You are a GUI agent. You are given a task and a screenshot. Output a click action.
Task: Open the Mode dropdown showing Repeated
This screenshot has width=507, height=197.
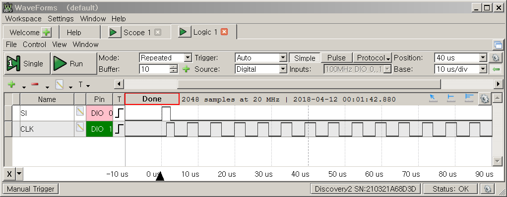[188, 58]
